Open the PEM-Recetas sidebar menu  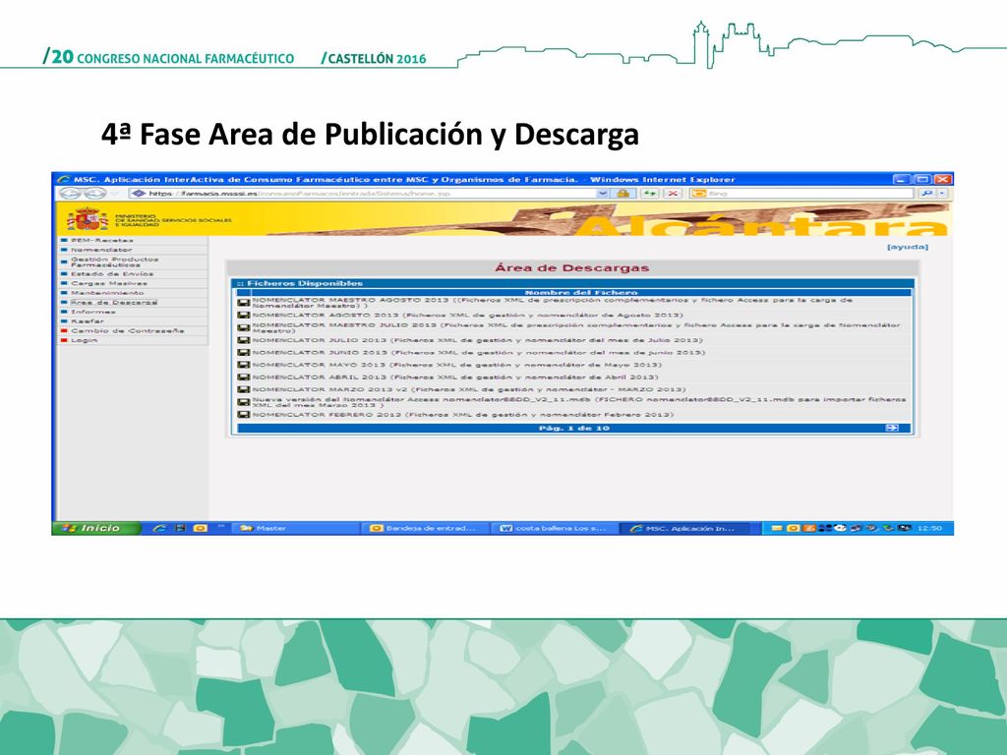102,241
